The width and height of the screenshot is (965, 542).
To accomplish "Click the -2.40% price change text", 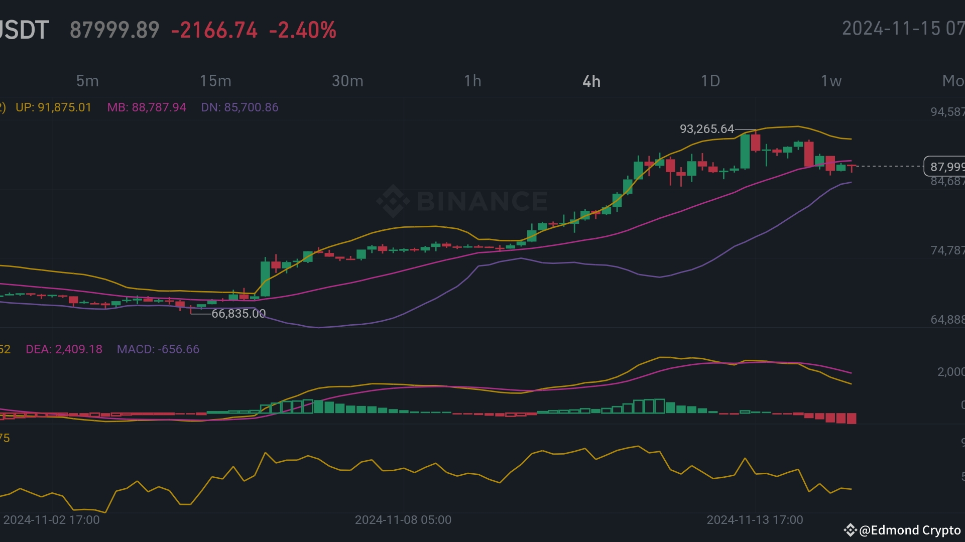I will (302, 30).
